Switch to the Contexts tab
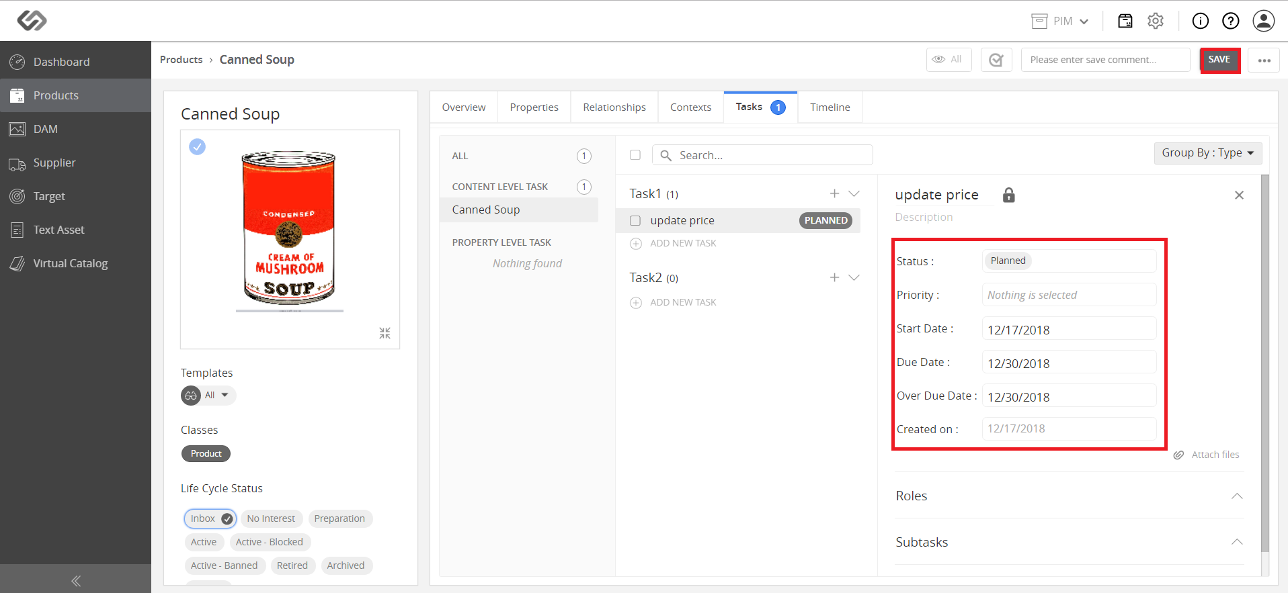 (x=690, y=107)
